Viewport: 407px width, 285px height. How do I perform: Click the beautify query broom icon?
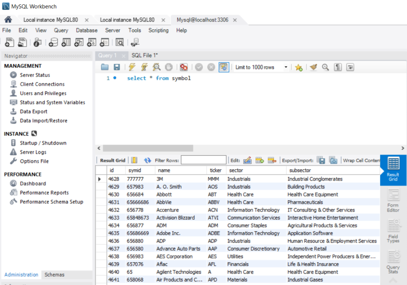[x=314, y=67]
